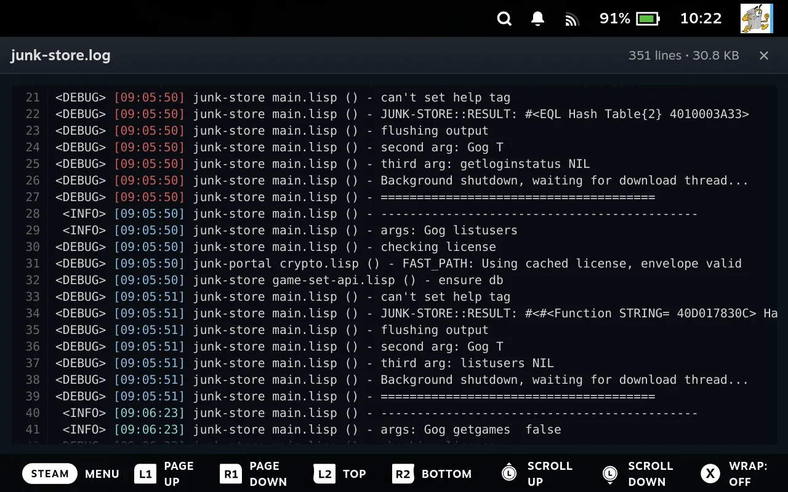Click line number 31 in gutter

point(33,263)
